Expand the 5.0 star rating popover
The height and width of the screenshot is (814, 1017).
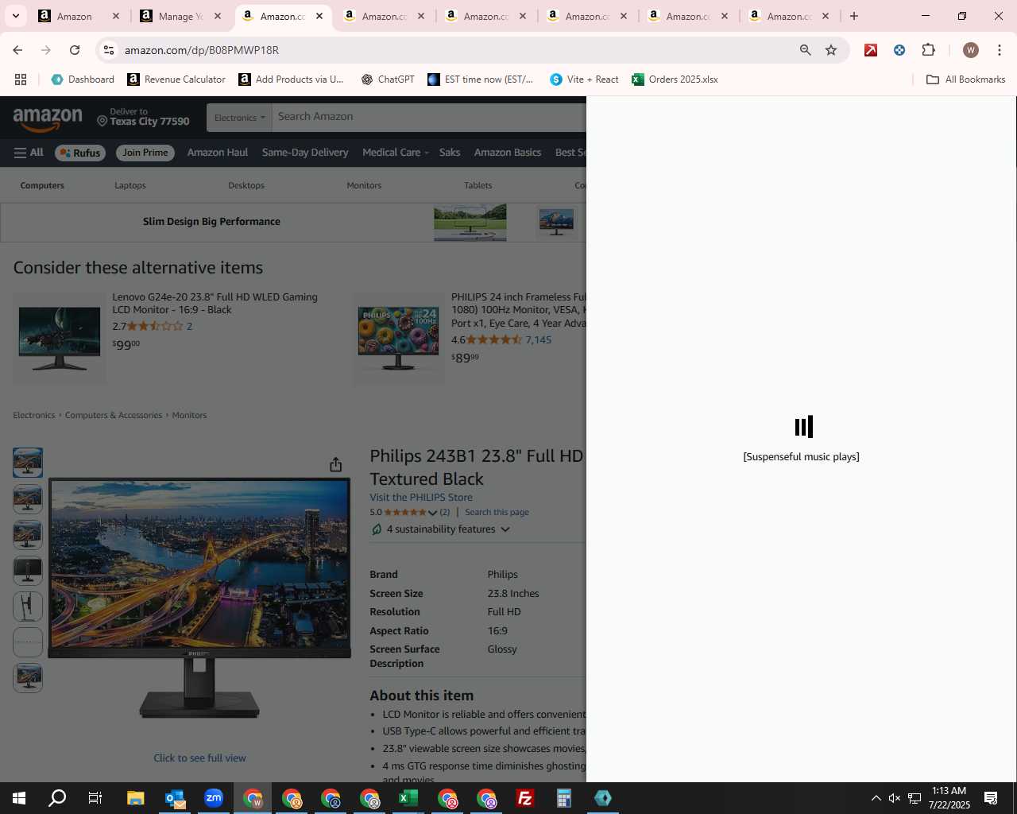(432, 513)
